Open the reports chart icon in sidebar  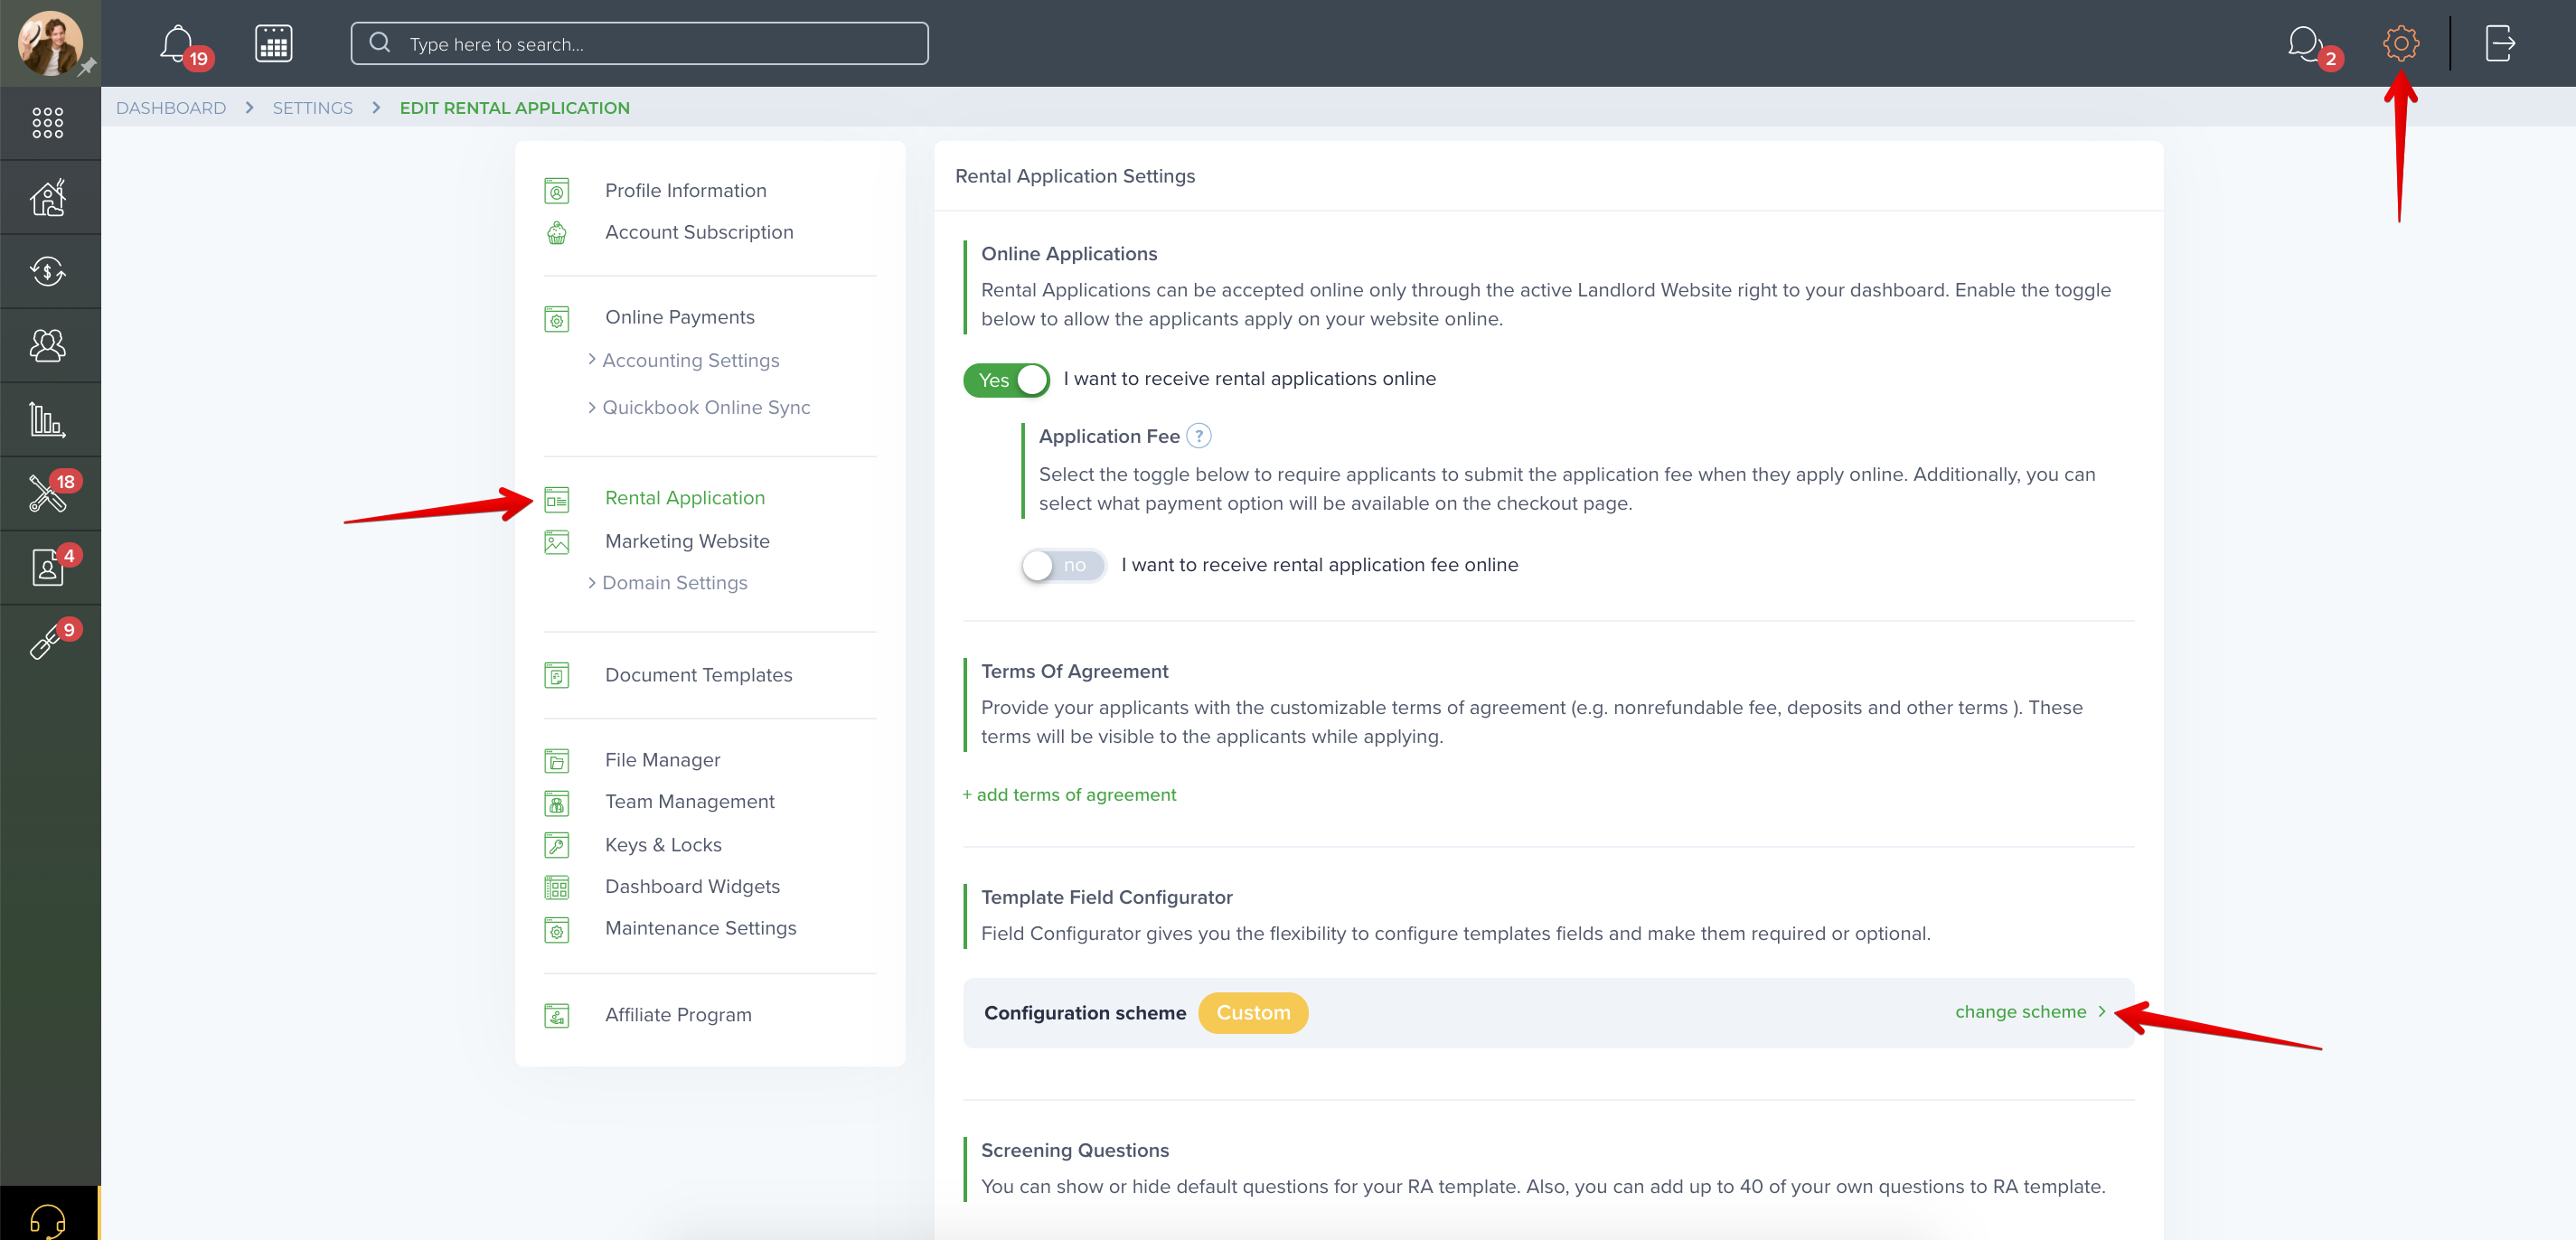[x=48, y=419]
